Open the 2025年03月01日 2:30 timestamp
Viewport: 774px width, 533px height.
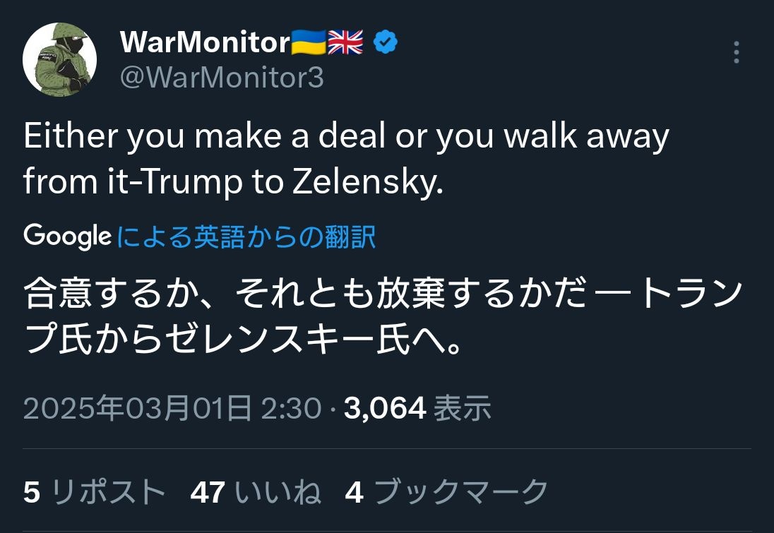[172, 408]
